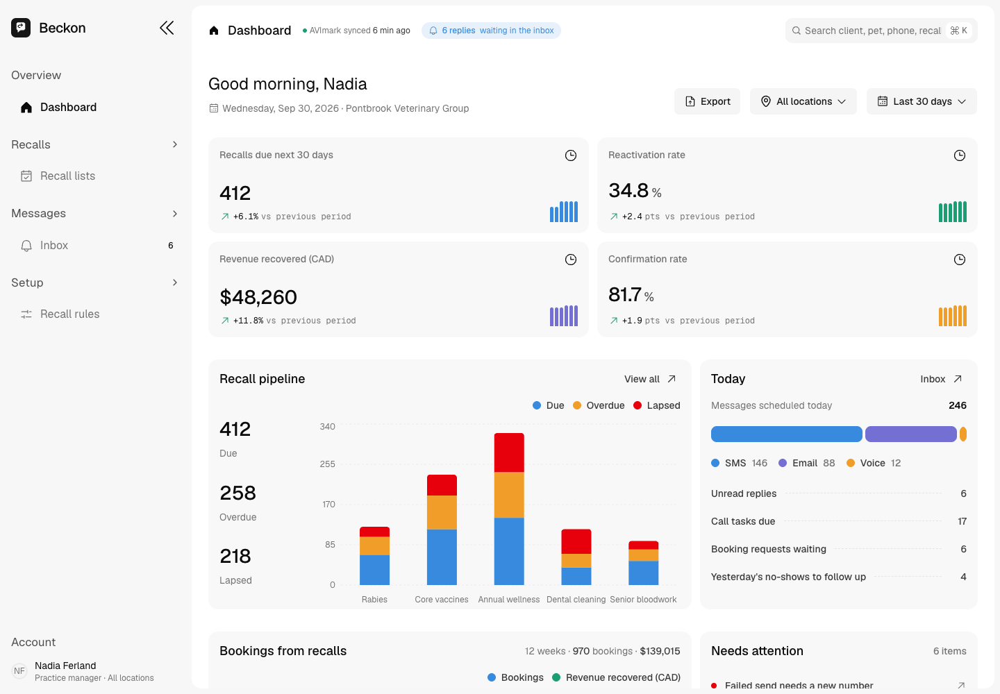Go to Dashboard in sidebar

96,107
